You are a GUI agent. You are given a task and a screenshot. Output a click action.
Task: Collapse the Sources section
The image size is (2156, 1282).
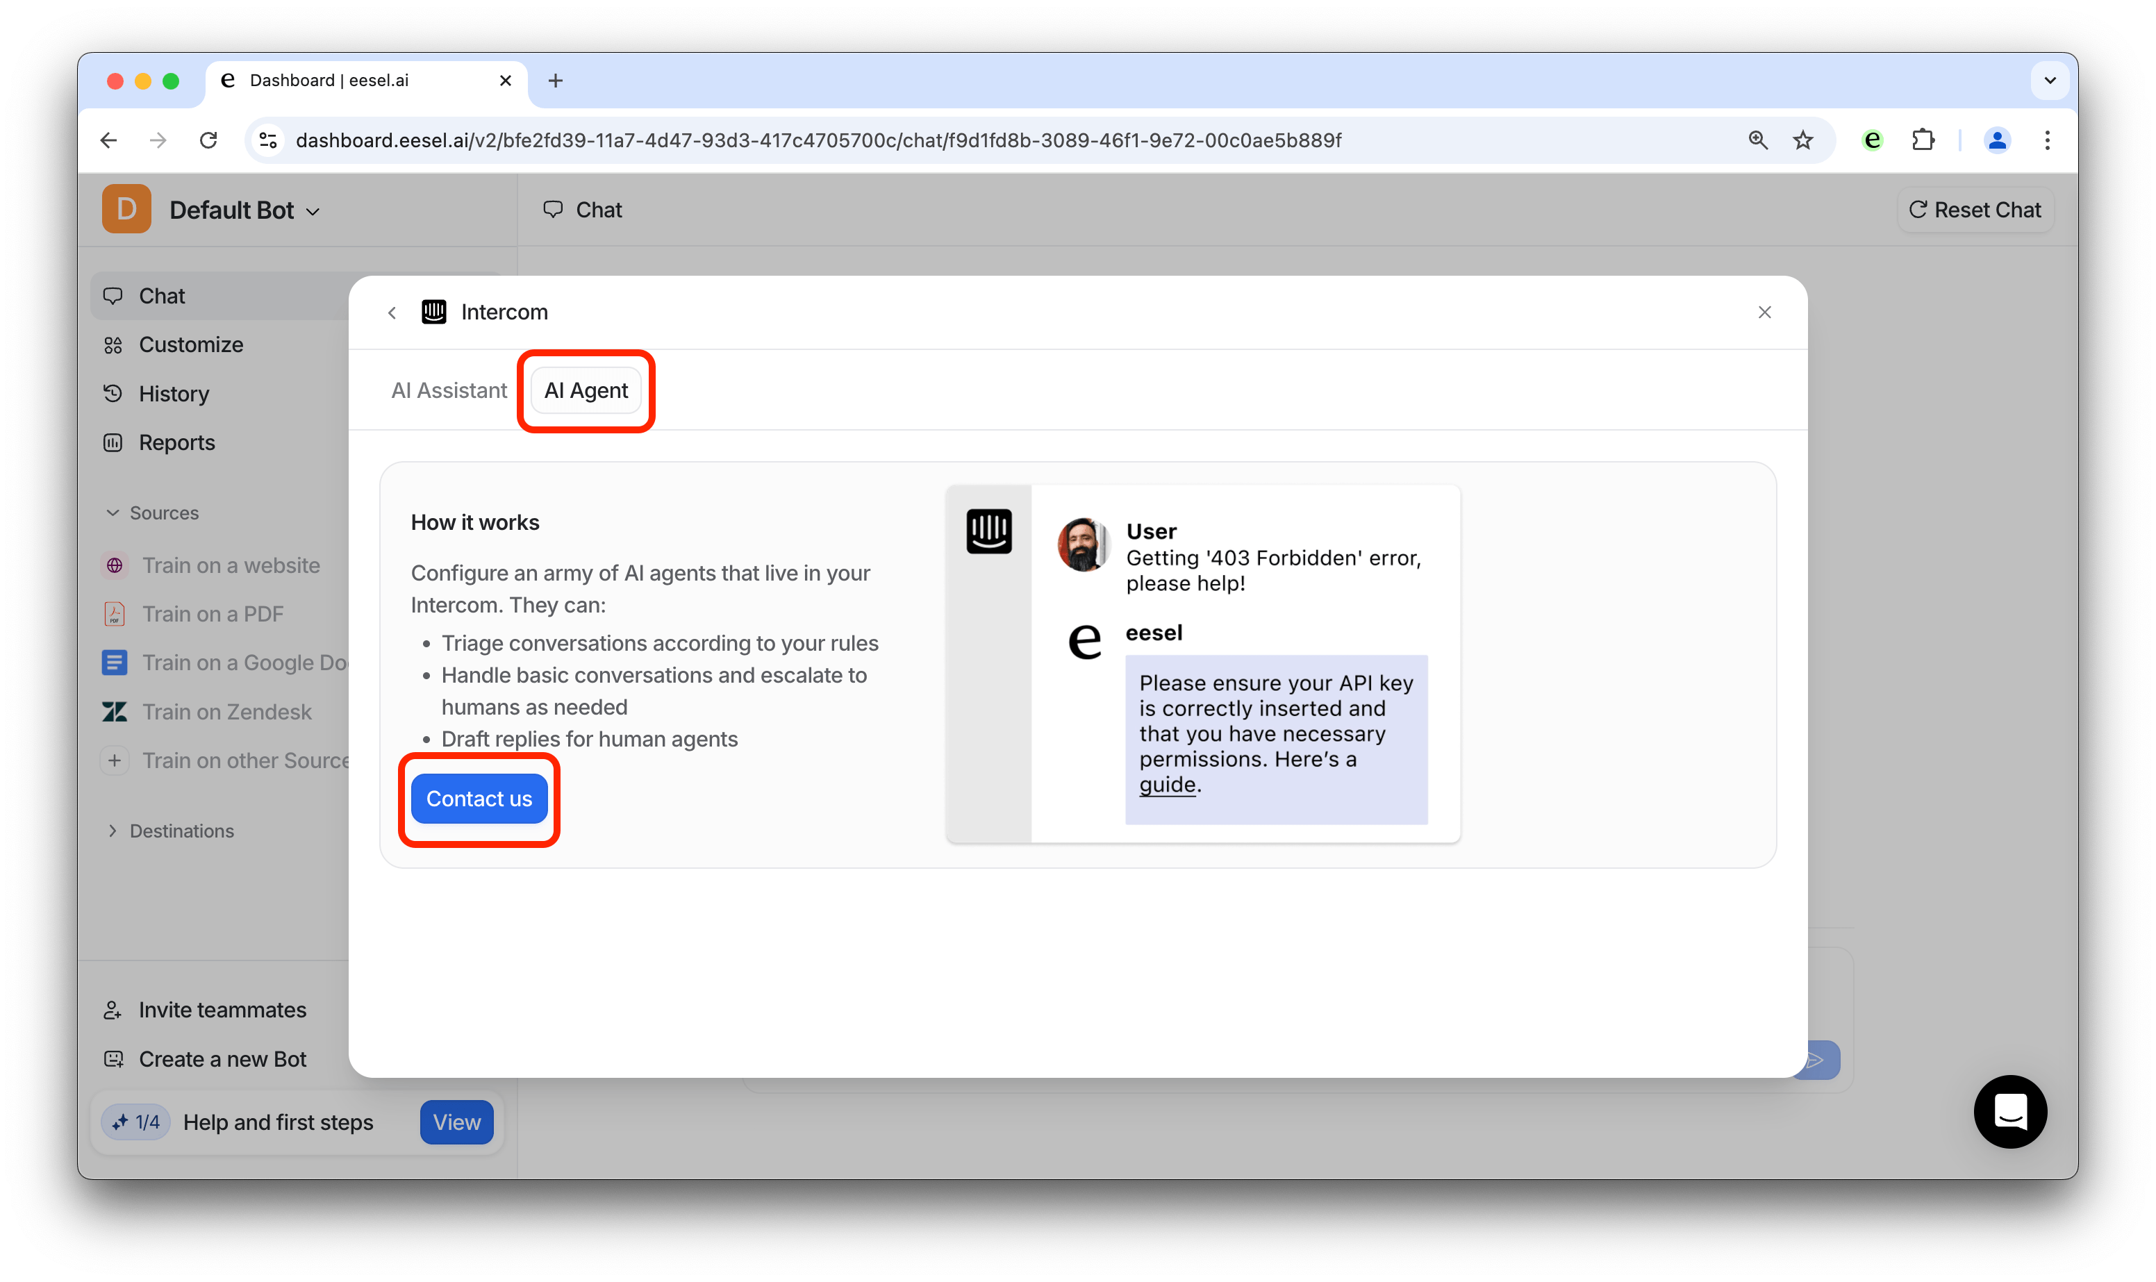click(151, 513)
